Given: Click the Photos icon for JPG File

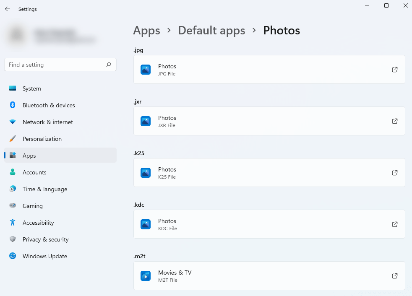Looking at the screenshot, I should [146, 70].
